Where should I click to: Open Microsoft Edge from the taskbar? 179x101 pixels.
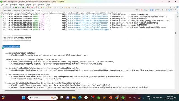coord(80,98)
